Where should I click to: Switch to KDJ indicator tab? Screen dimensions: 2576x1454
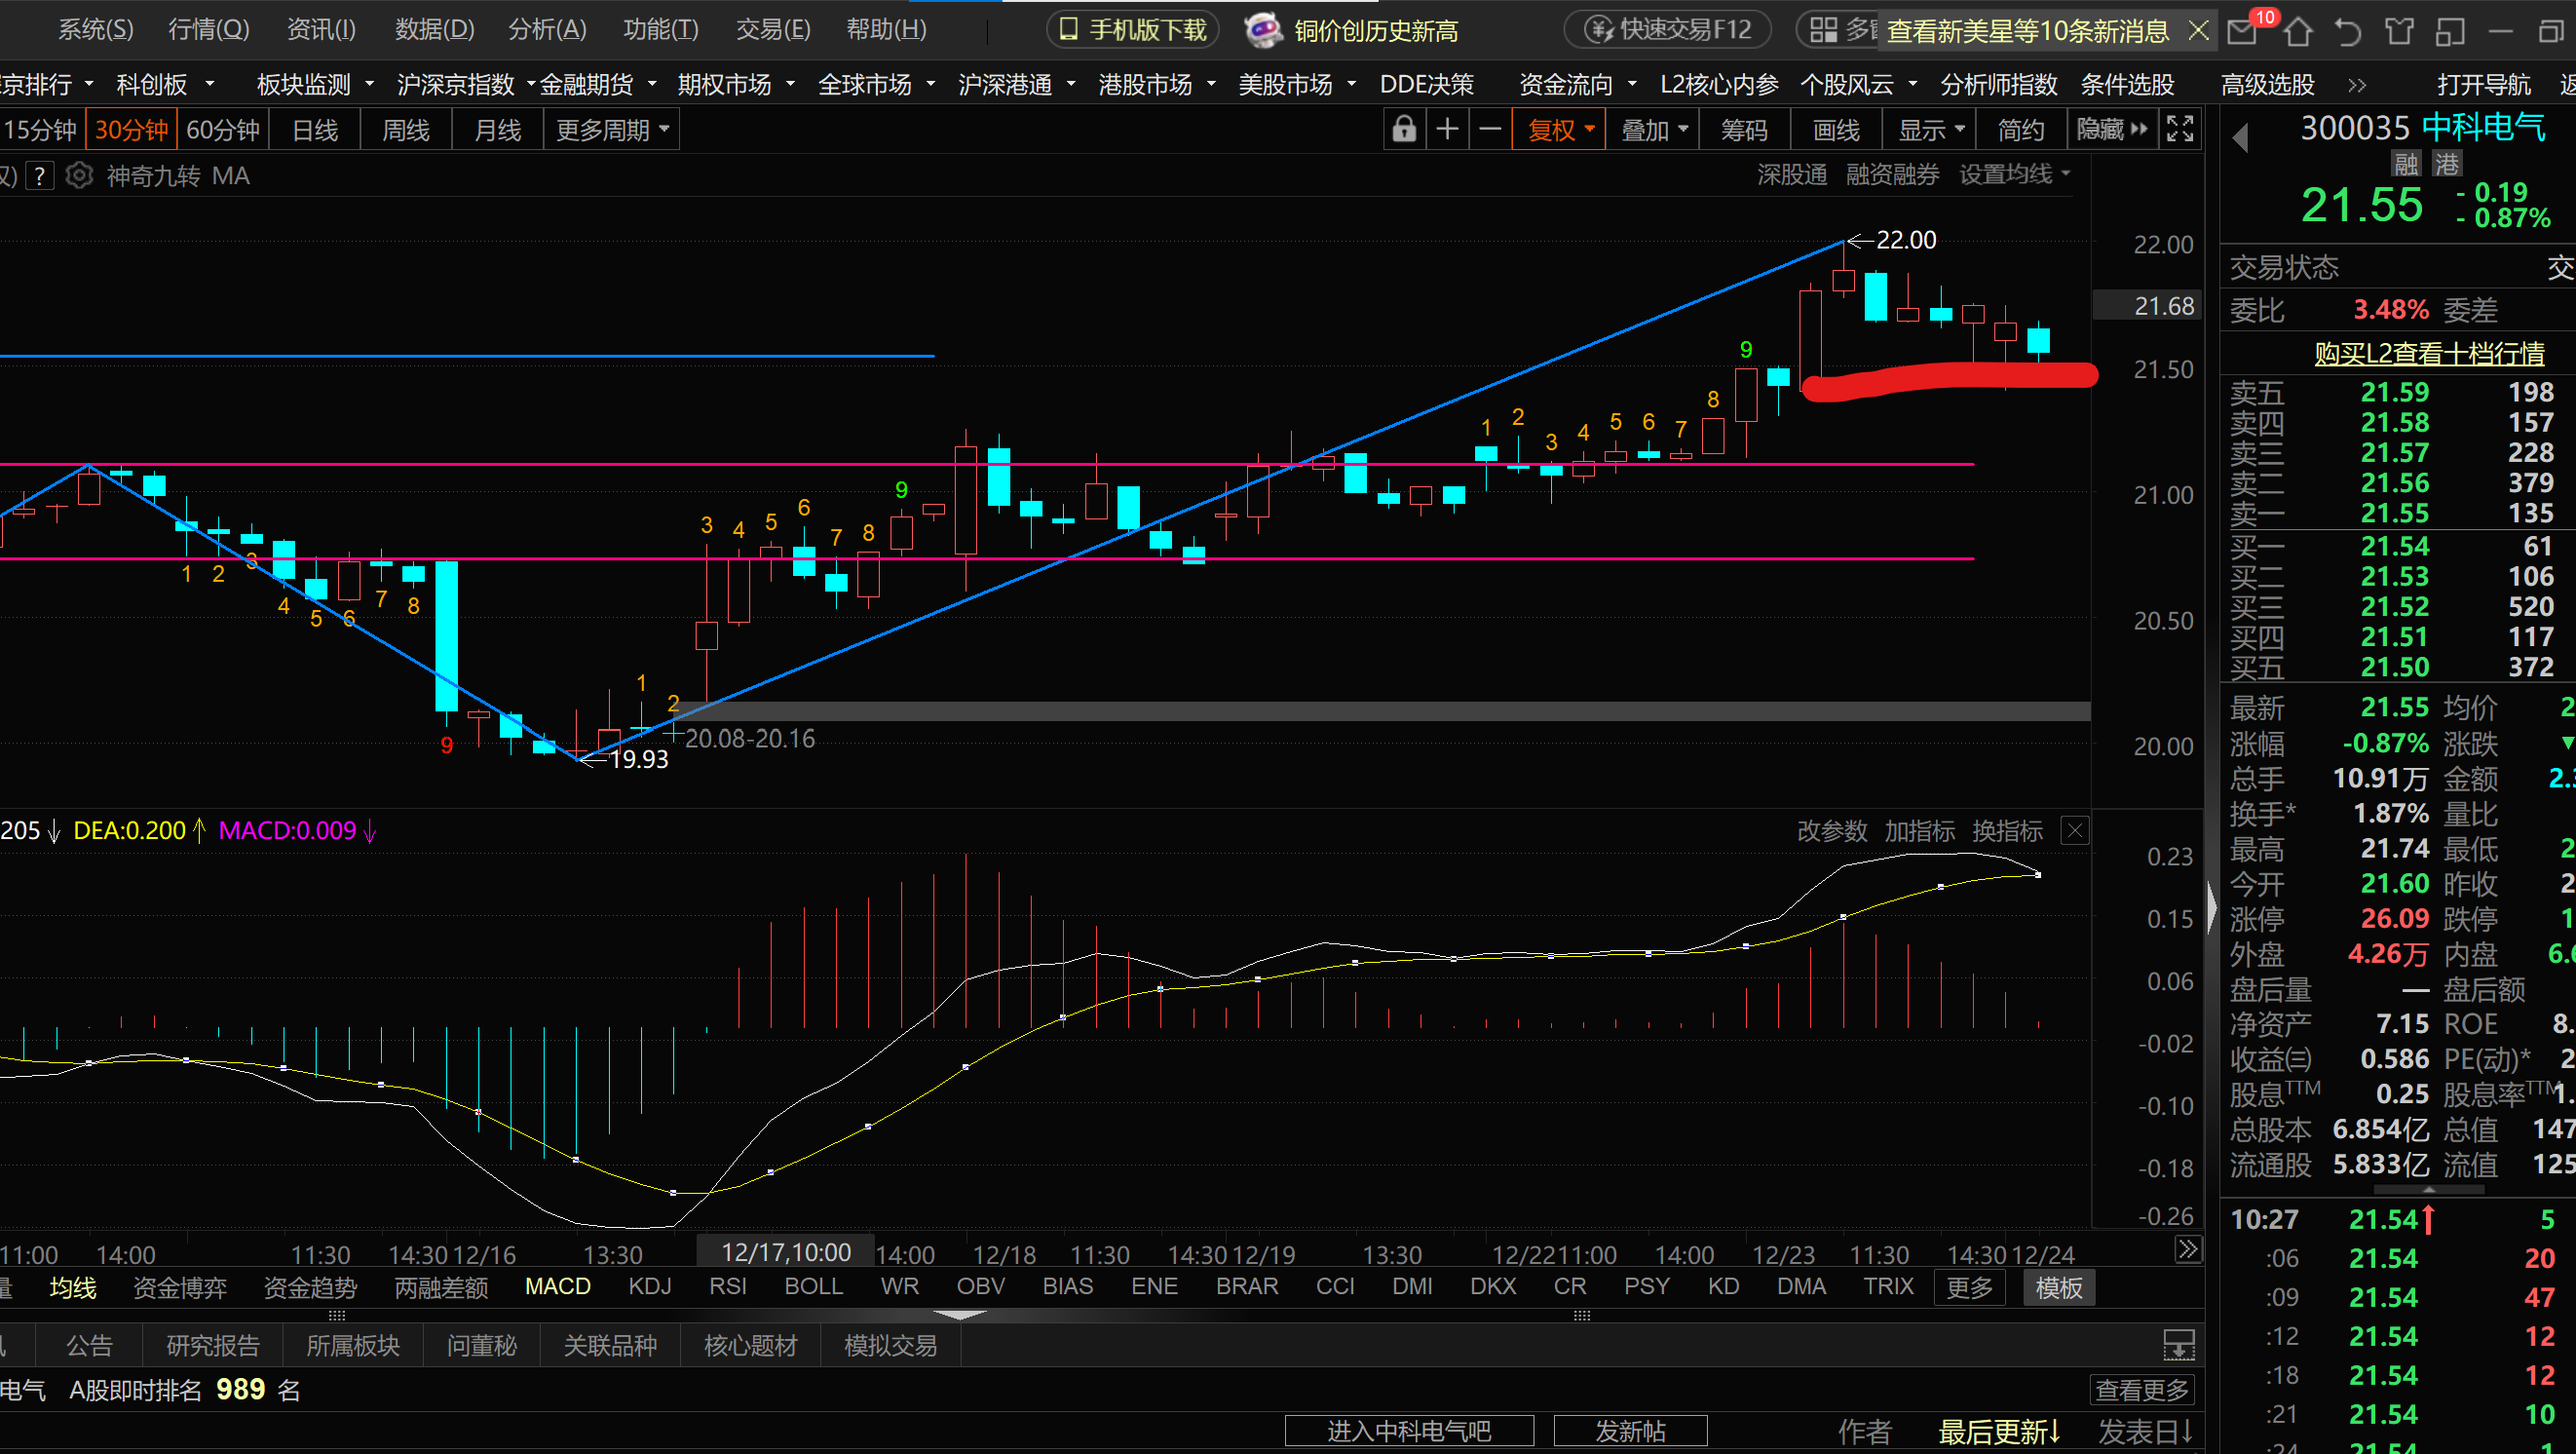pos(650,1286)
